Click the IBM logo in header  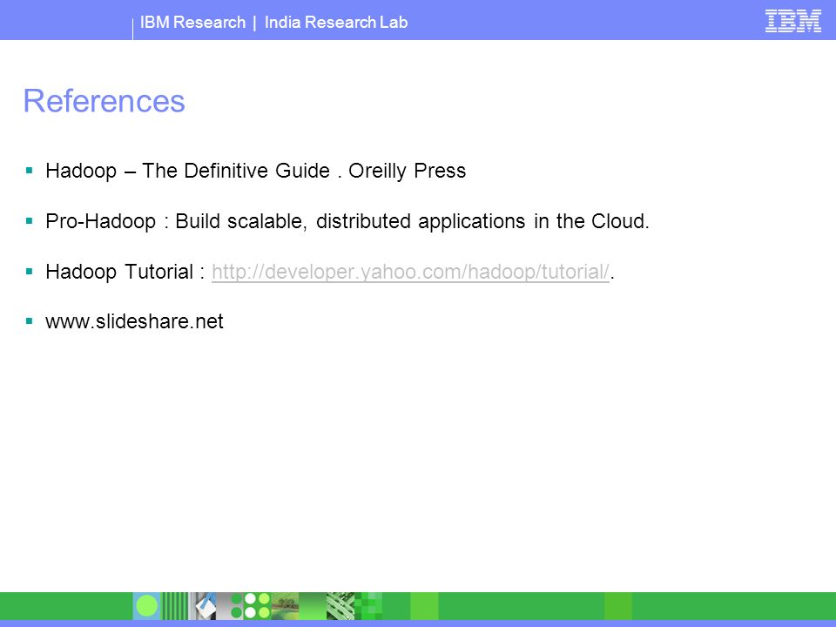792,21
